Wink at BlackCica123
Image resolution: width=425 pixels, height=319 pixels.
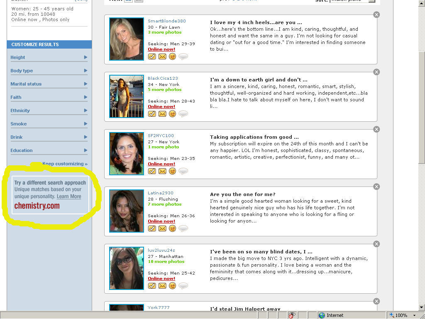(x=172, y=114)
